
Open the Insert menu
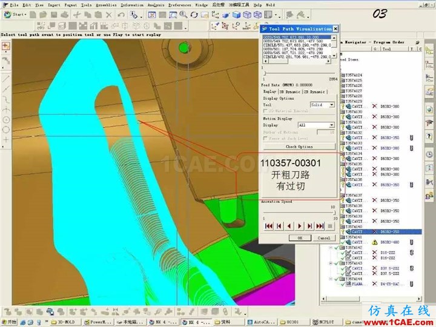click(54, 5)
